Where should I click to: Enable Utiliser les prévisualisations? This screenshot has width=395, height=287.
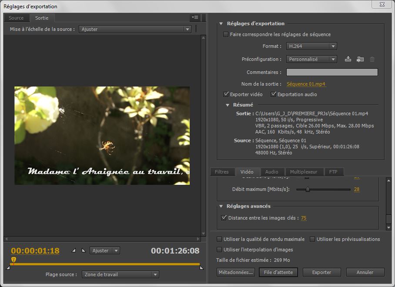click(x=312, y=239)
